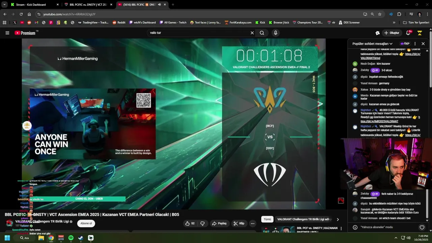
Task: Start voice search with microphone icon
Action: click(x=276, y=33)
